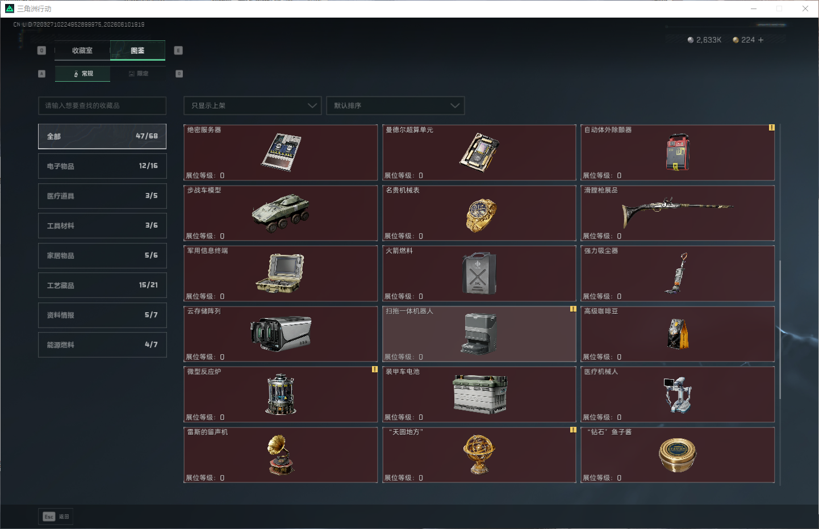Click the yellow alert badge on 微型反应炉
Screen dimensions: 819x529
click(x=374, y=370)
